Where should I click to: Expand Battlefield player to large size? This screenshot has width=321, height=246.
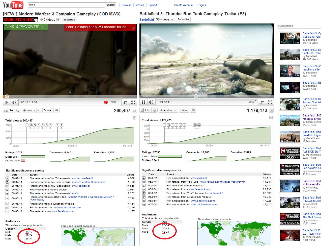pos(262,102)
